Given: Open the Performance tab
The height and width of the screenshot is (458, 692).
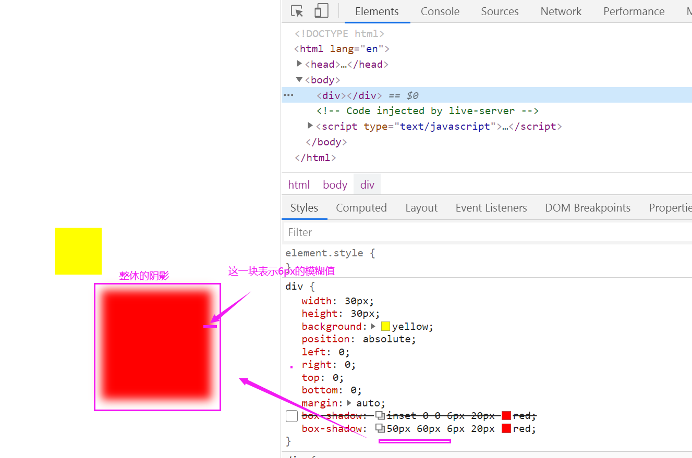Looking at the screenshot, I should tap(634, 11).
